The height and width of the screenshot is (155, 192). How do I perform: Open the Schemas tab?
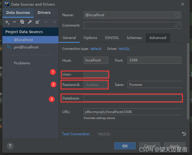pos(134,38)
